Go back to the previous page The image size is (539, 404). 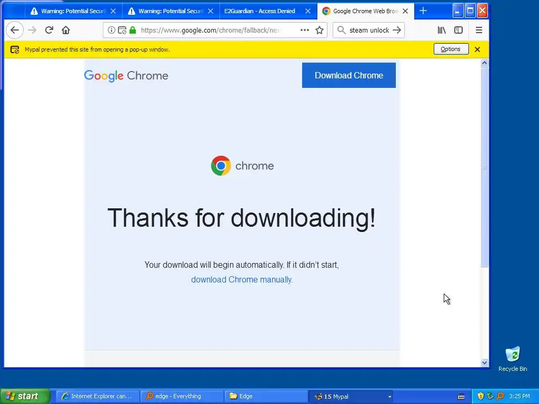(14, 30)
